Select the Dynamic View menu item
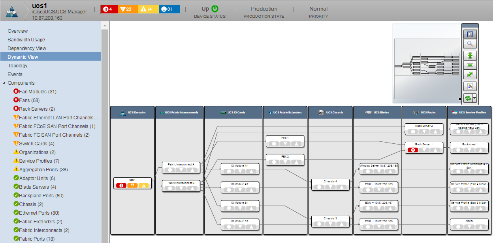493x243 pixels. 50,57
